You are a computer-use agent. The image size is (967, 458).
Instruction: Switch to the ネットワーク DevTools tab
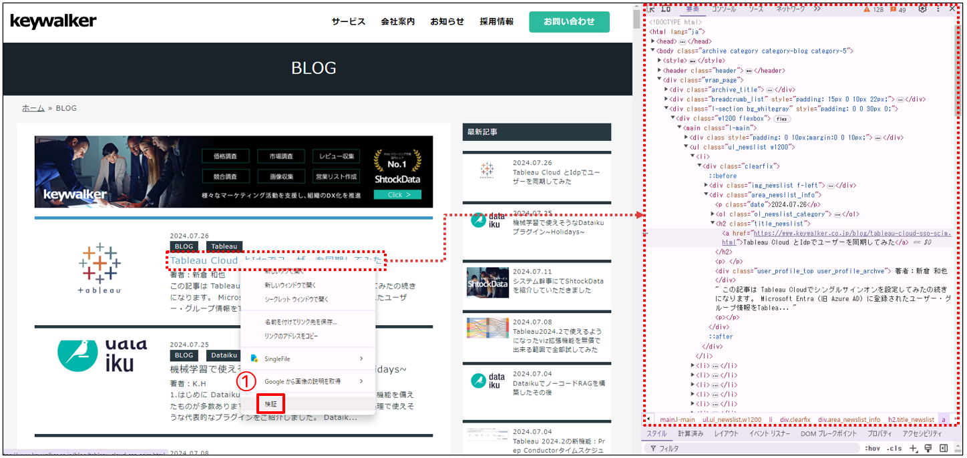point(791,9)
